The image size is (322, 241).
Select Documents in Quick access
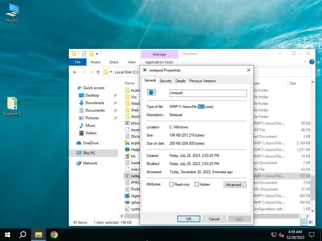(95, 110)
